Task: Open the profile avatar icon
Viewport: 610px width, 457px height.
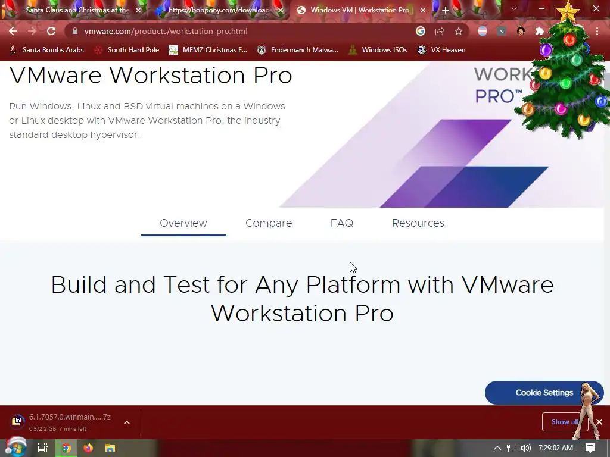Action: pyautogui.click(x=521, y=31)
